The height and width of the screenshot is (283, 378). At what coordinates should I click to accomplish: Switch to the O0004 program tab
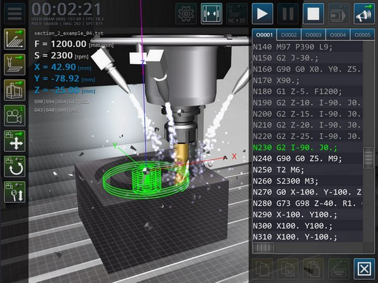[x=337, y=35]
